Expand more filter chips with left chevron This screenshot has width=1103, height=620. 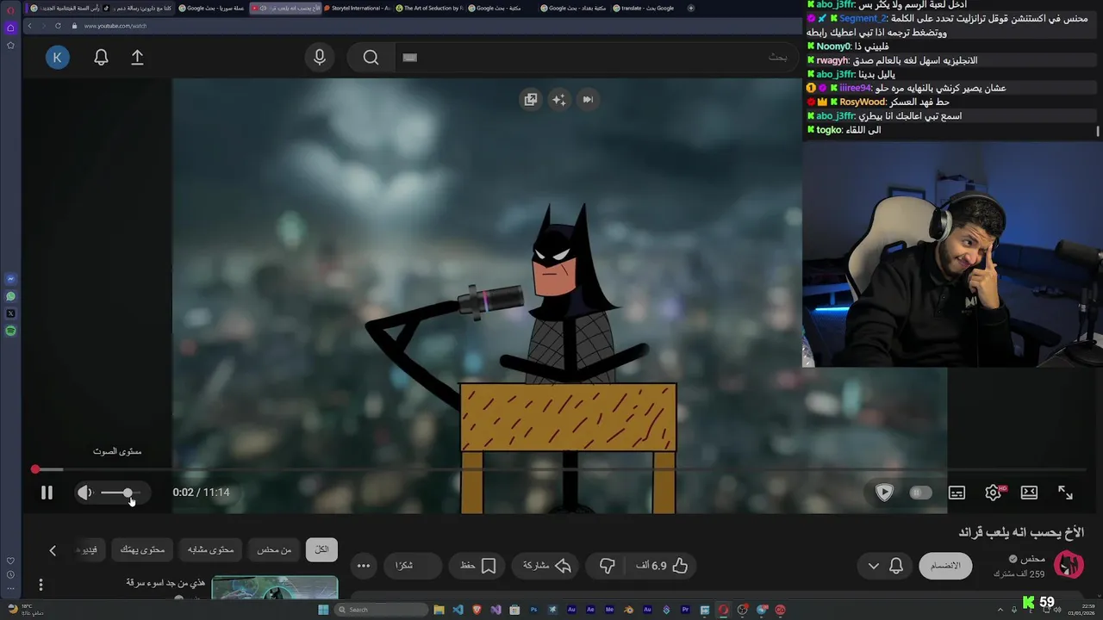click(x=53, y=549)
